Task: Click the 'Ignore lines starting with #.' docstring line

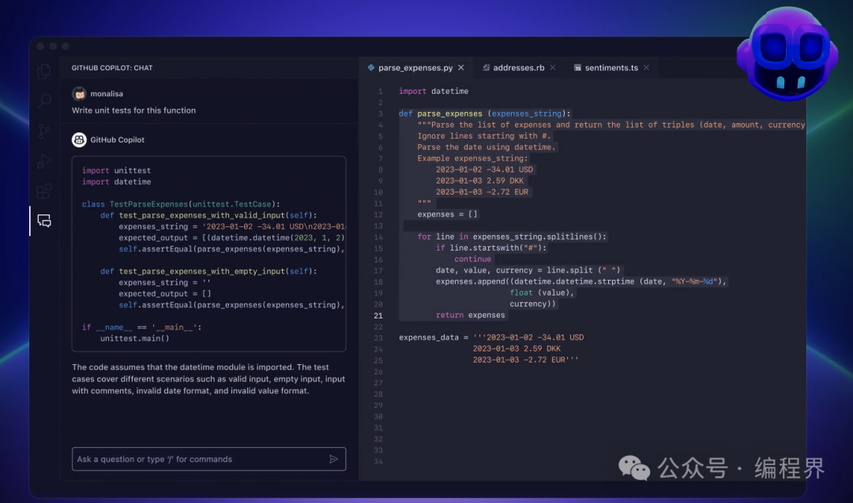Action: pyautogui.click(x=484, y=136)
